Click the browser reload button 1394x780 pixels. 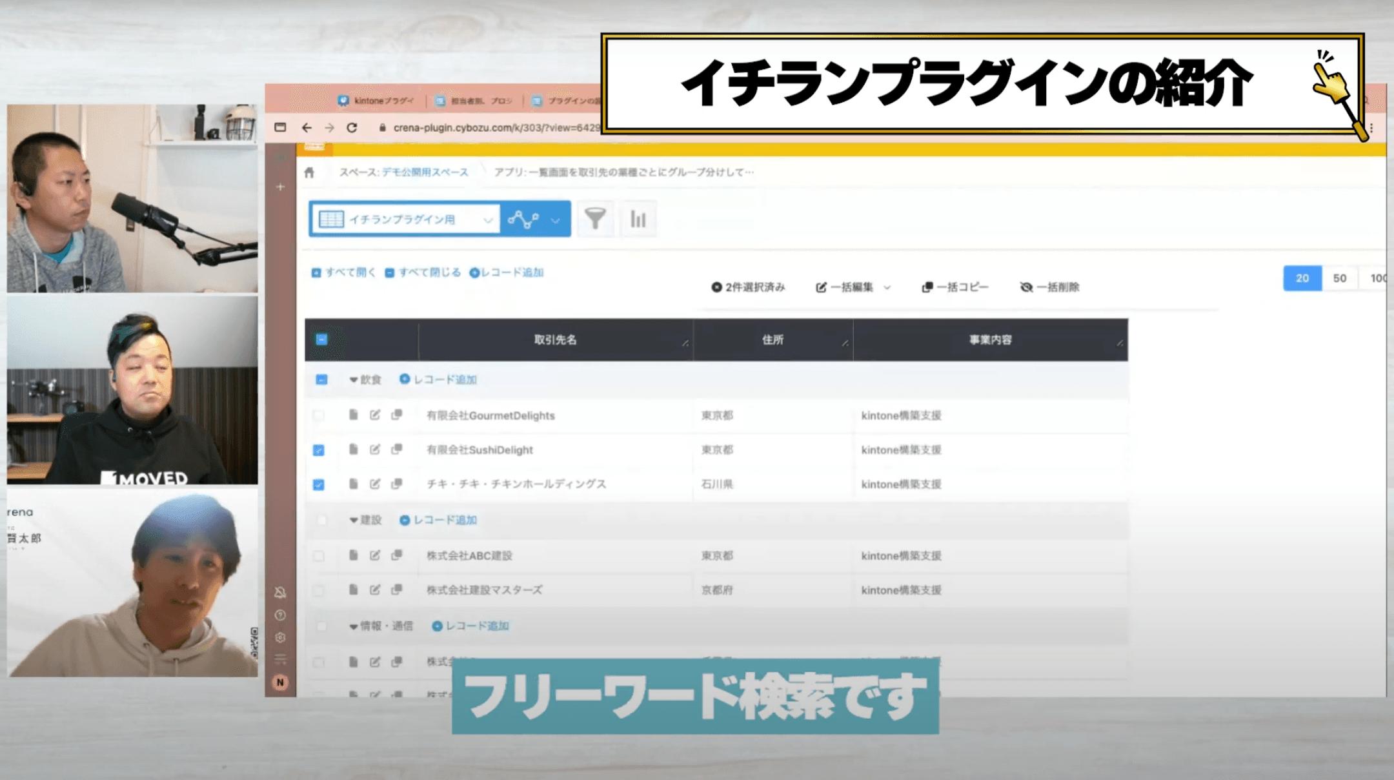pos(352,128)
